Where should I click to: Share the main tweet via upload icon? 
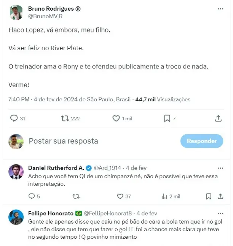(218, 118)
